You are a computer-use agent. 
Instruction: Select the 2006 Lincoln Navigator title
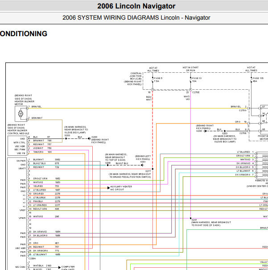tap(136, 6)
